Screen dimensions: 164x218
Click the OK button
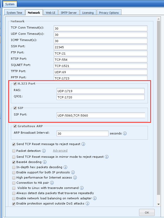click(147, 213)
